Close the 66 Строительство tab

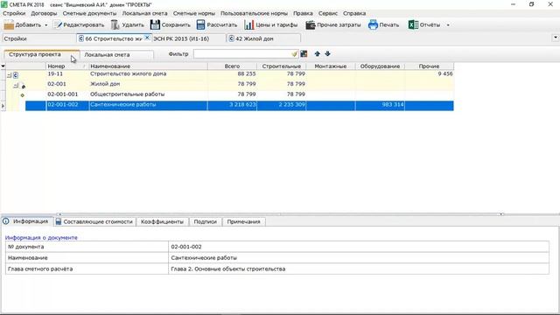point(147,38)
